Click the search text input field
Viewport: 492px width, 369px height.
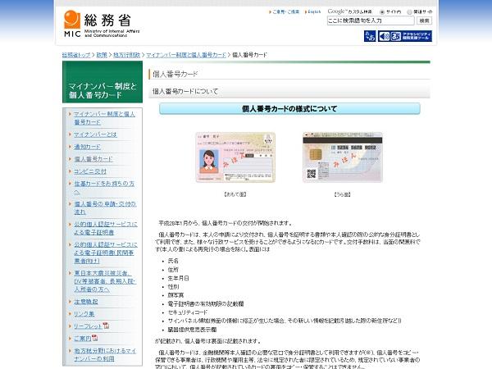coord(371,20)
